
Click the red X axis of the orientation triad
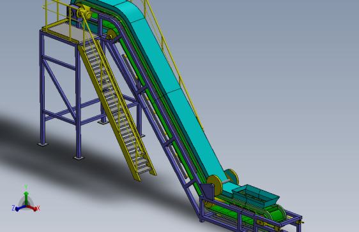[32, 208]
